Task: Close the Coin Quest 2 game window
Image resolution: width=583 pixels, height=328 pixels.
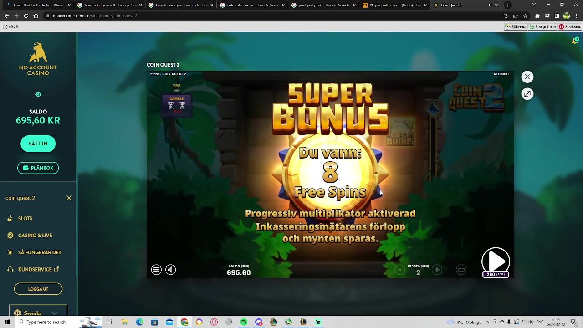Action: (x=527, y=77)
